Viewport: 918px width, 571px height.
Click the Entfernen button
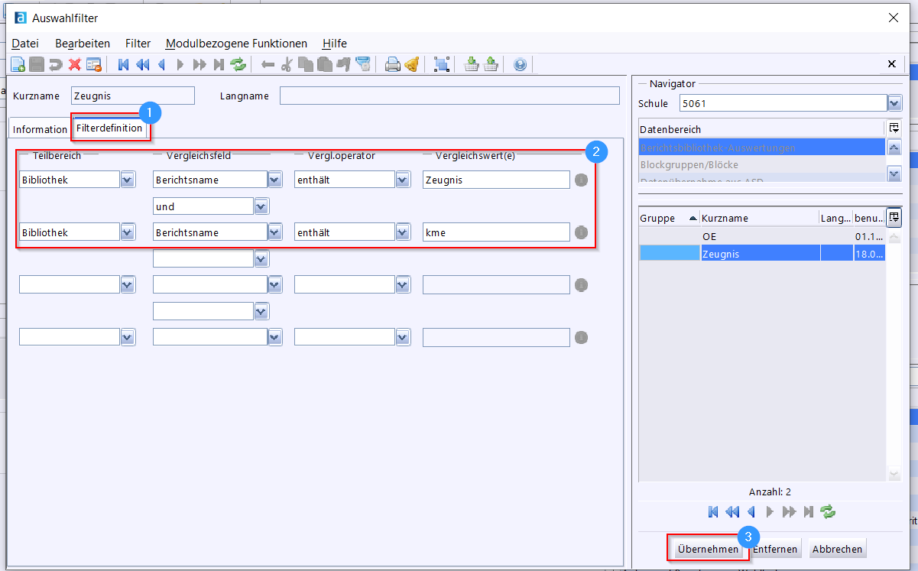pos(775,549)
